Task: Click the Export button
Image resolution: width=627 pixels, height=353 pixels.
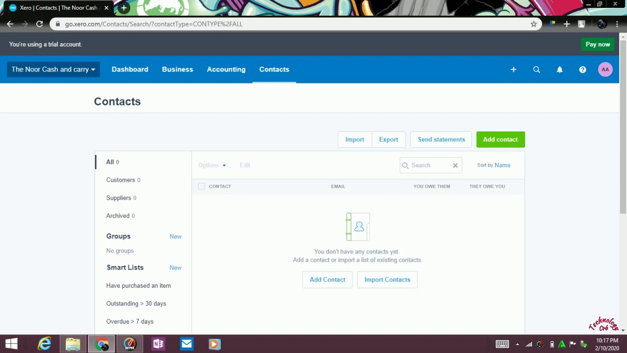Action: (388, 140)
